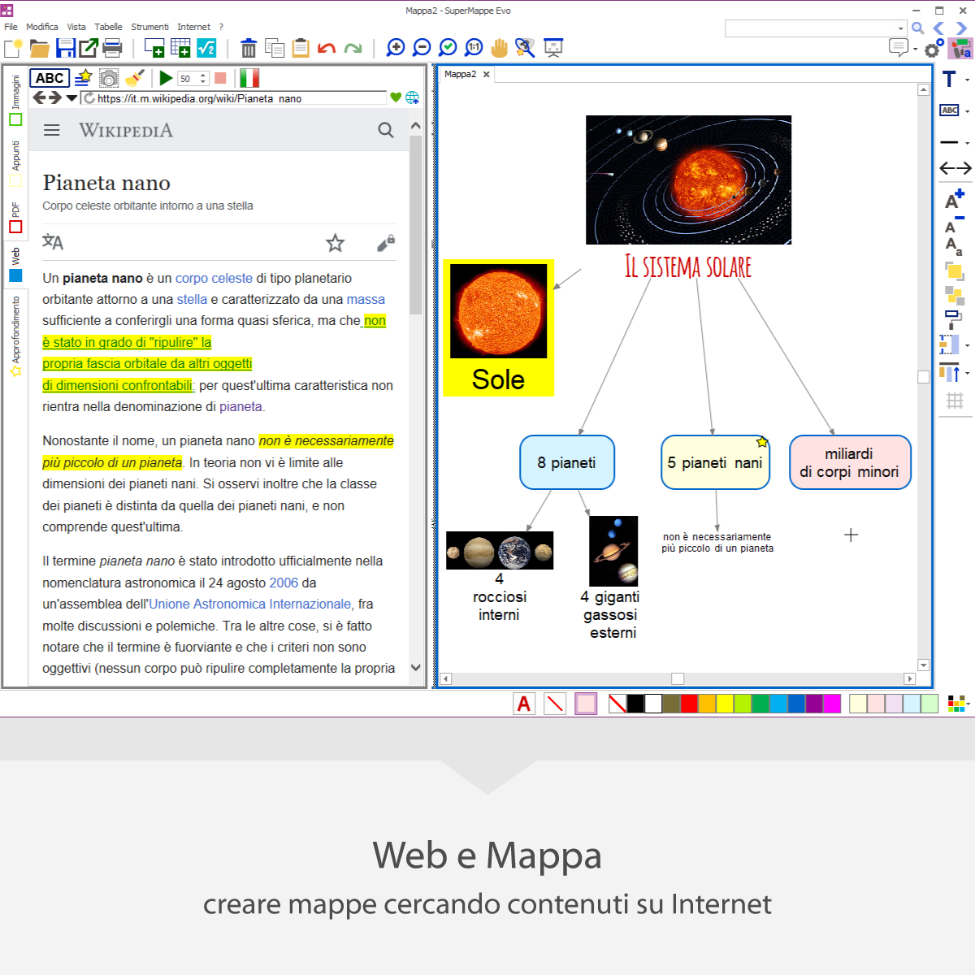The width and height of the screenshot is (975, 975).
Task: Switch to the Approfondimento side tab
Action: [15, 336]
